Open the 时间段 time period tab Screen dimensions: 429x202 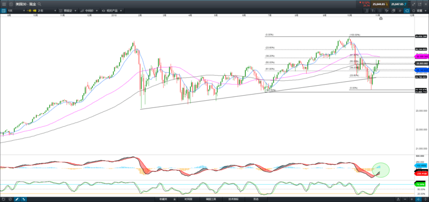coord(188,199)
